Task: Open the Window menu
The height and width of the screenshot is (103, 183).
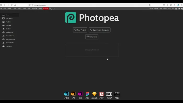Action: point(35,9)
